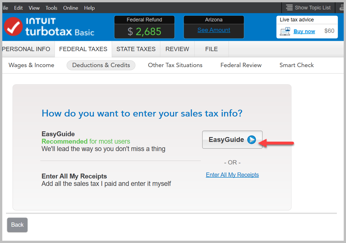
Task: Click the bold Enter All My Receipts heading
Action: [x=74, y=176]
